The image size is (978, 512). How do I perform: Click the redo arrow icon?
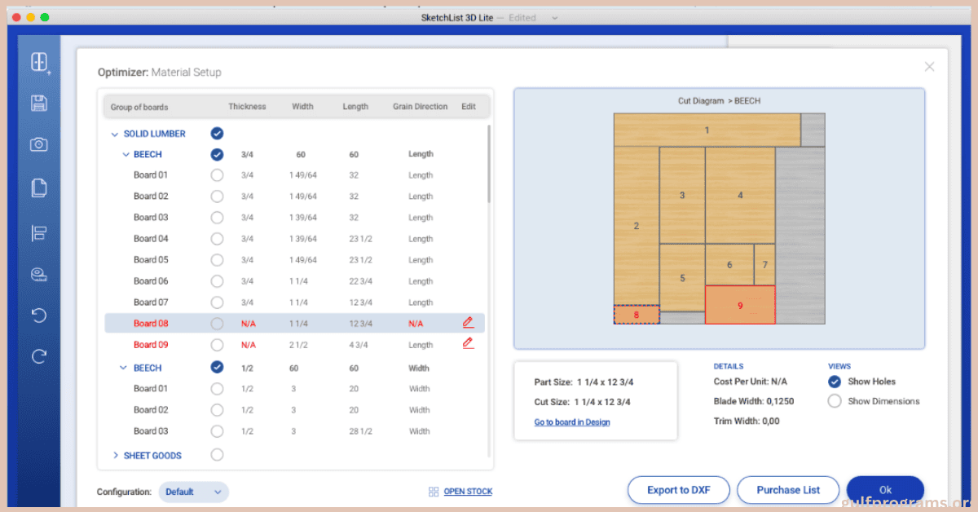[38, 356]
